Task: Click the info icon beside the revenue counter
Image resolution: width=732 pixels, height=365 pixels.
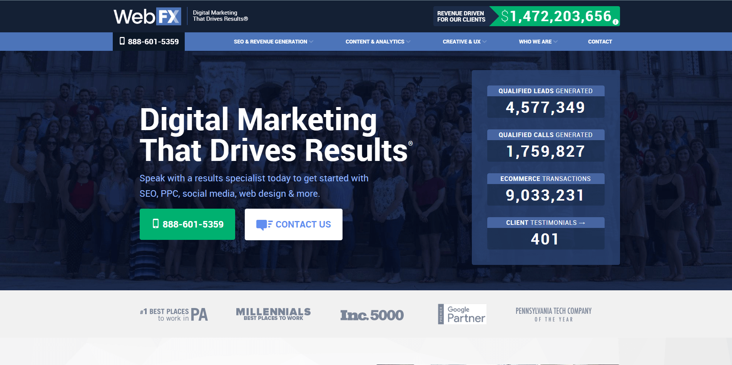Action: tap(616, 22)
